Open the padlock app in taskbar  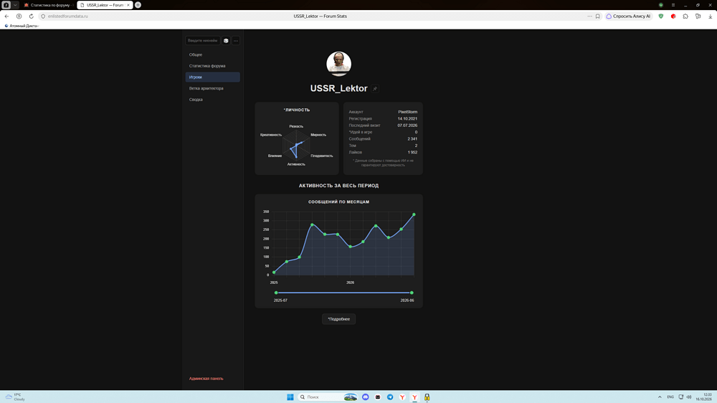[x=427, y=397]
